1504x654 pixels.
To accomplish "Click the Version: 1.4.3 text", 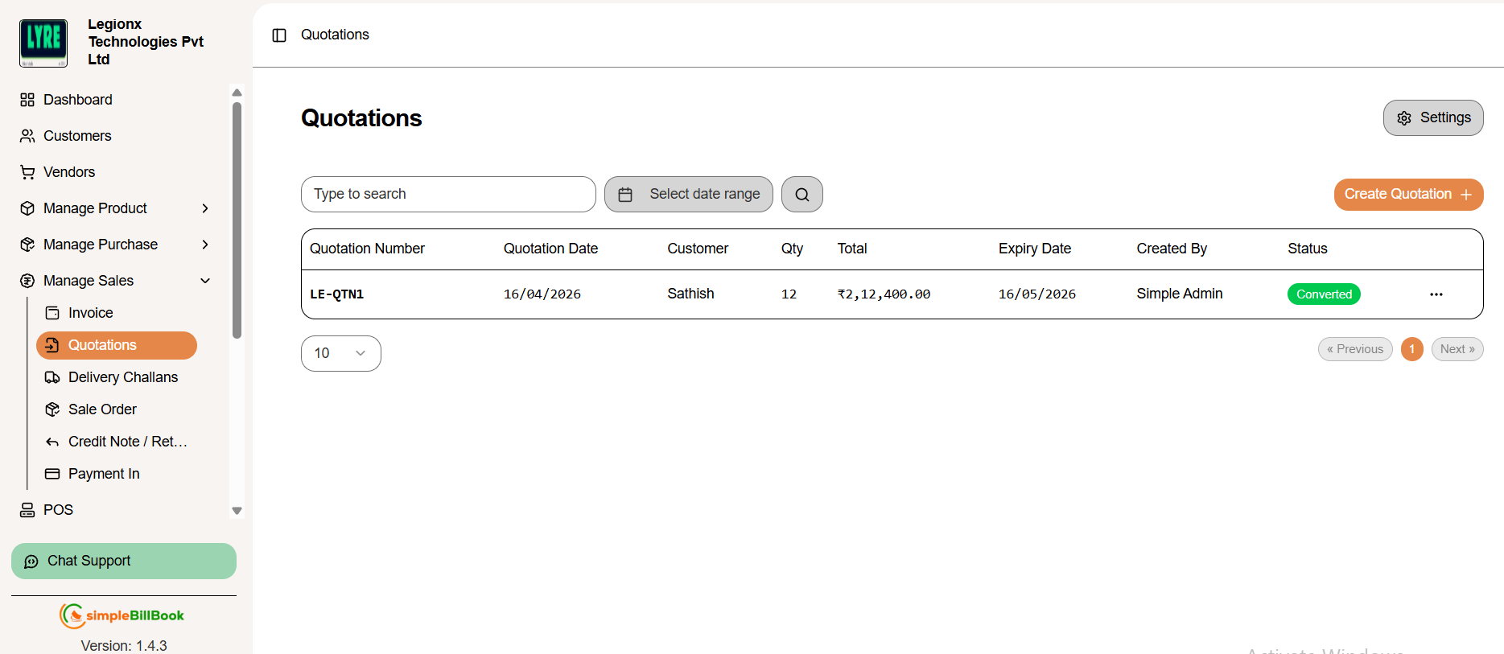I will click(x=124, y=646).
